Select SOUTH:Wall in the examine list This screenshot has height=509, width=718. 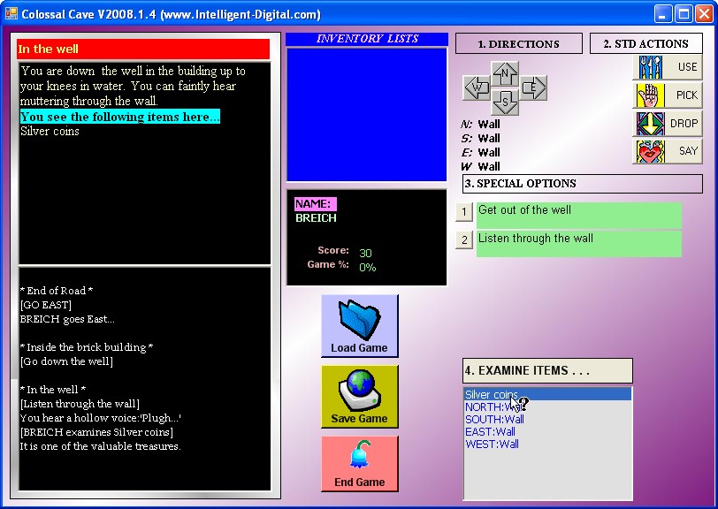coord(547,419)
